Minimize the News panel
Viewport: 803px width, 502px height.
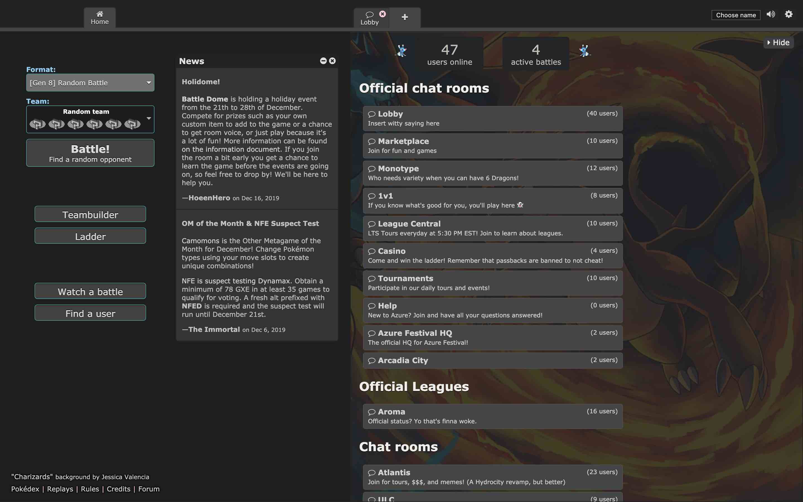pos(323,61)
